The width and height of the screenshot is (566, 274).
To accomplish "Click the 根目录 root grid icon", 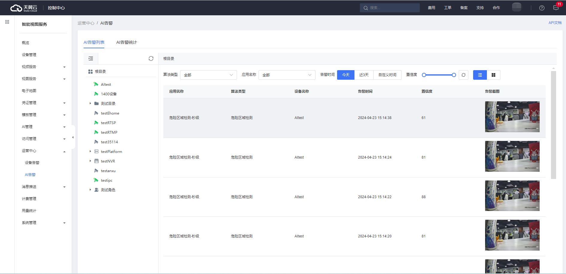I will tap(90, 72).
